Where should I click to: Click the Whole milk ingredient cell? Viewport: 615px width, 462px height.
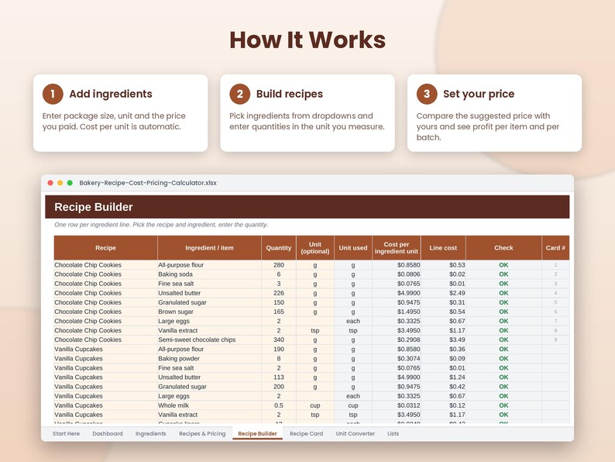(x=209, y=405)
